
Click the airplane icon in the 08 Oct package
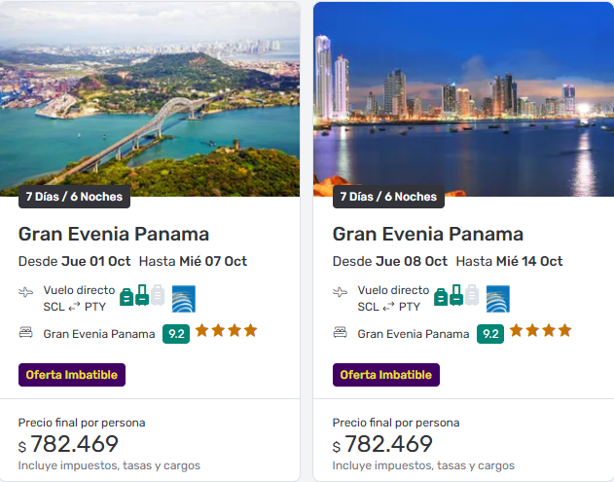coord(341,292)
